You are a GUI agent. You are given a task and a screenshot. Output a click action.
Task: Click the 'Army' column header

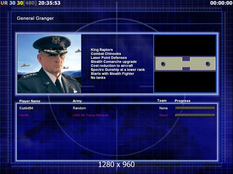77,101
